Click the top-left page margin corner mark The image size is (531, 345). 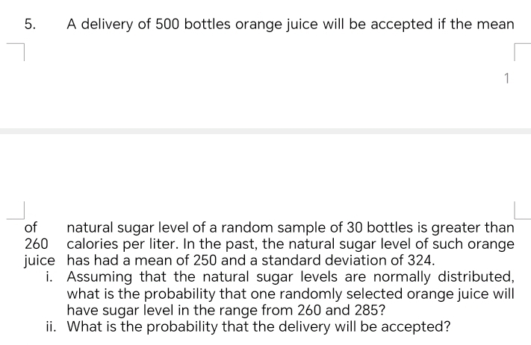16,52
